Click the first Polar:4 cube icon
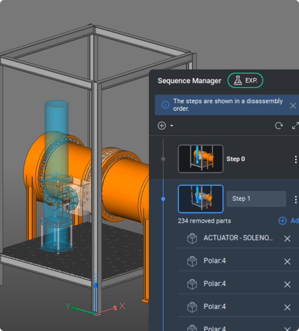The width and height of the screenshot is (299, 331). pos(192,261)
